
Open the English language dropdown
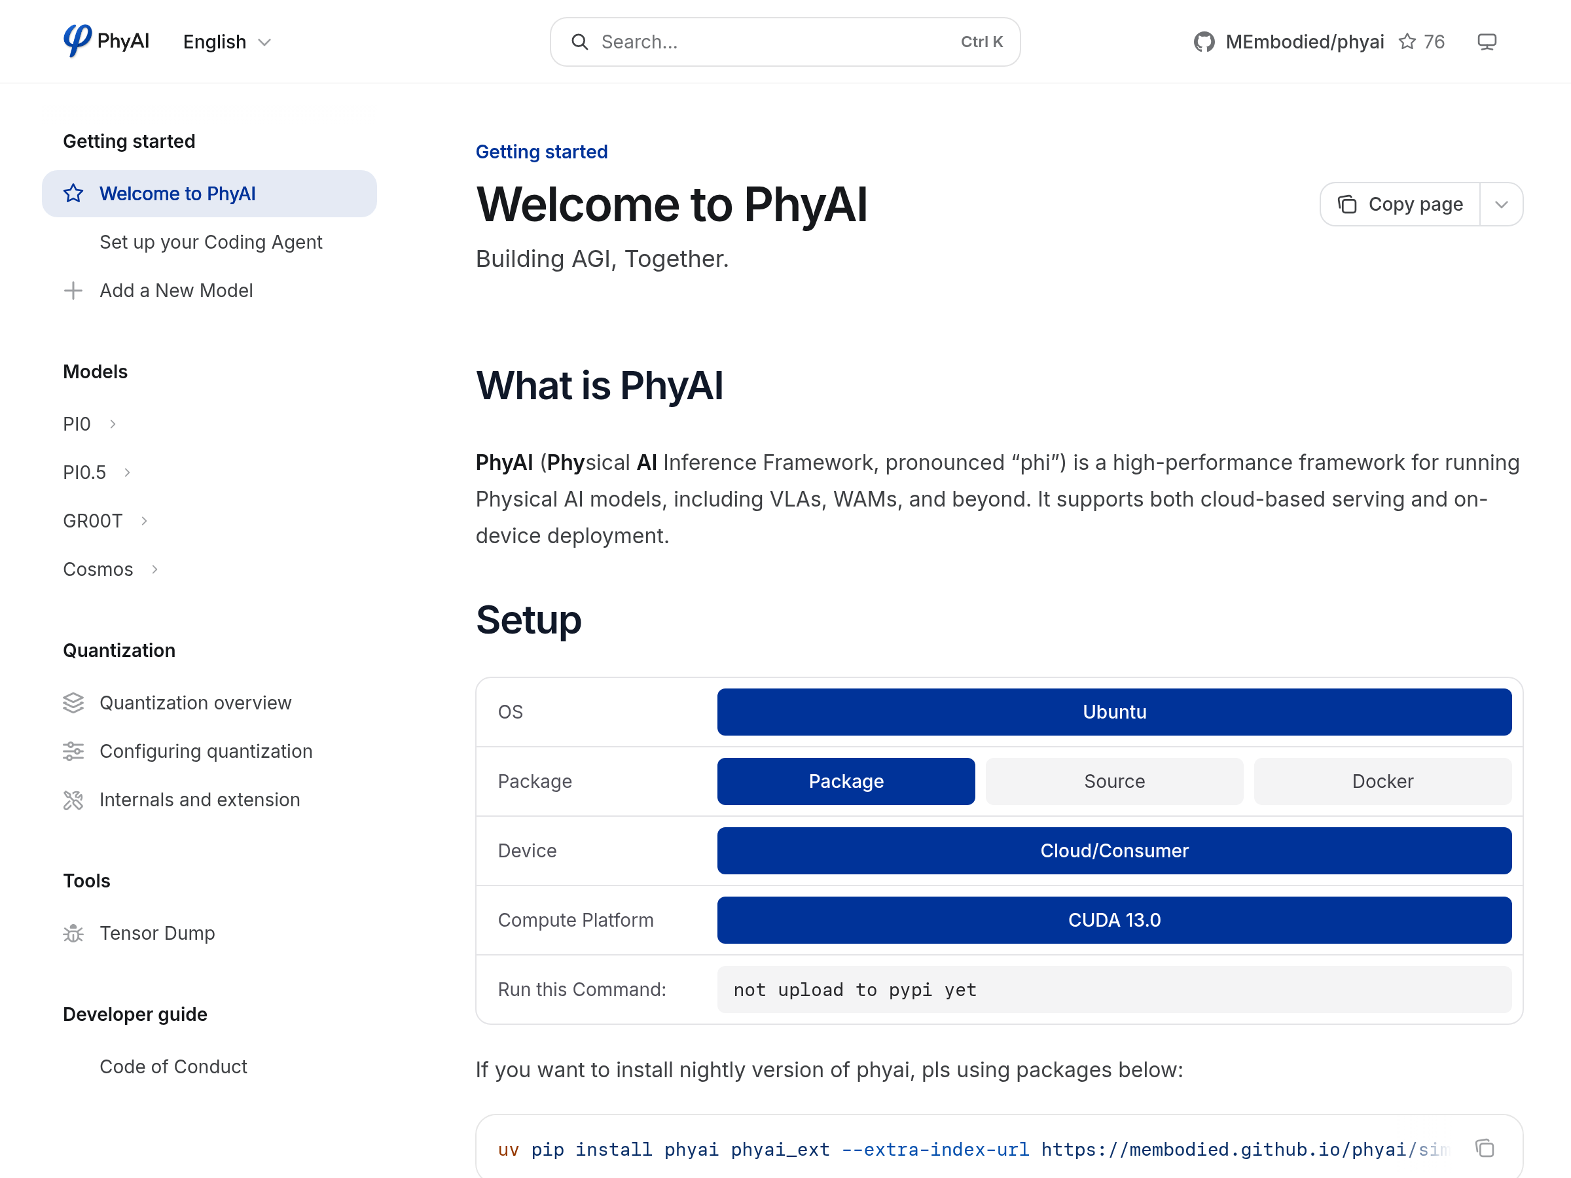pyautogui.click(x=227, y=42)
